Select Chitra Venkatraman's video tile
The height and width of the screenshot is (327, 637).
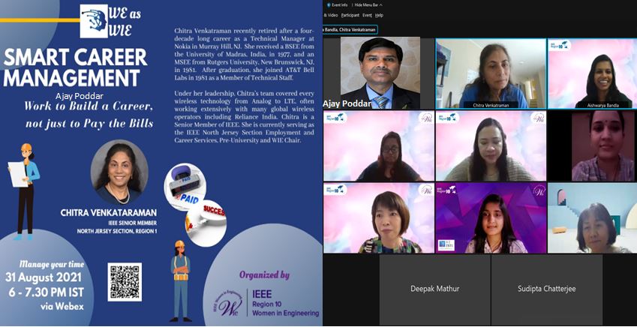tap(490, 73)
